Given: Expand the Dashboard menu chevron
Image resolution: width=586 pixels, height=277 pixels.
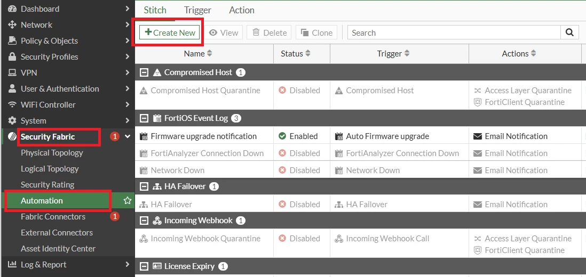Looking at the screenshot, I should coord(128,9).
